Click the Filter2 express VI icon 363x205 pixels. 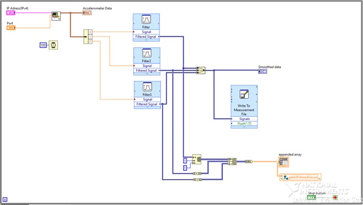point(147,53)
